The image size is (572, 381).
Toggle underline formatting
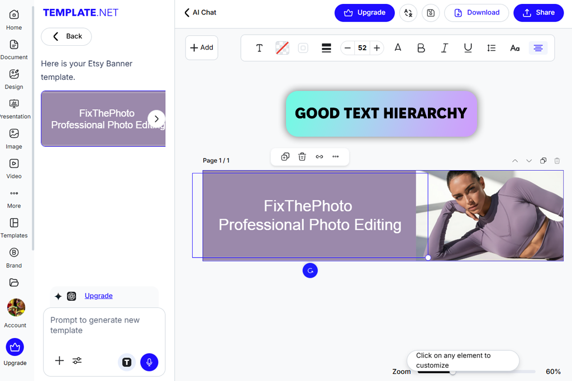(468, 48)
